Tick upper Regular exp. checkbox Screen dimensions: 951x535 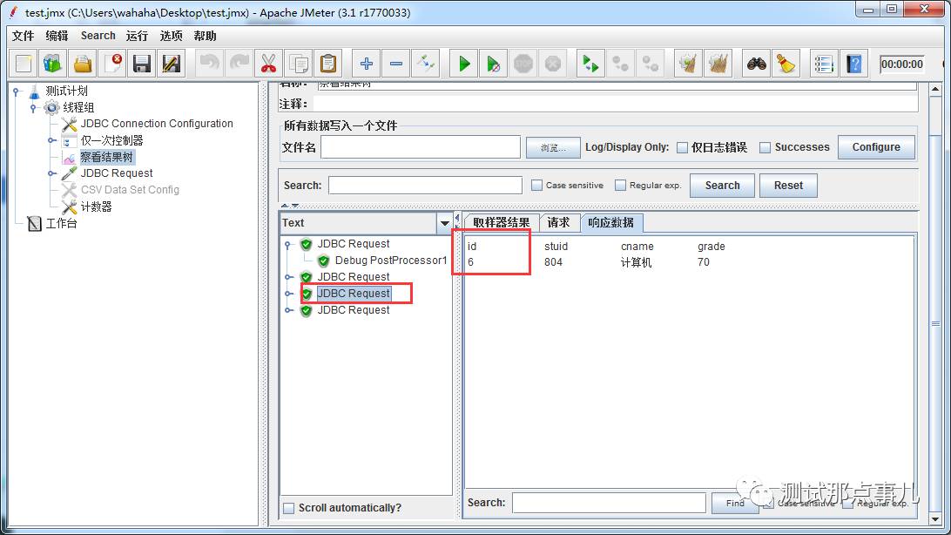click(620, 185)
